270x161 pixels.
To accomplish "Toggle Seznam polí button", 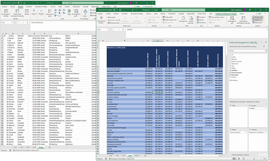I will [x=258, y=17].
